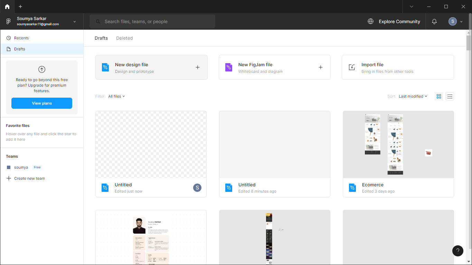Image resolution: width=472 pixels, height=265 pixels.
Task: Click the Help question mark button
Action: coord(458,251)
